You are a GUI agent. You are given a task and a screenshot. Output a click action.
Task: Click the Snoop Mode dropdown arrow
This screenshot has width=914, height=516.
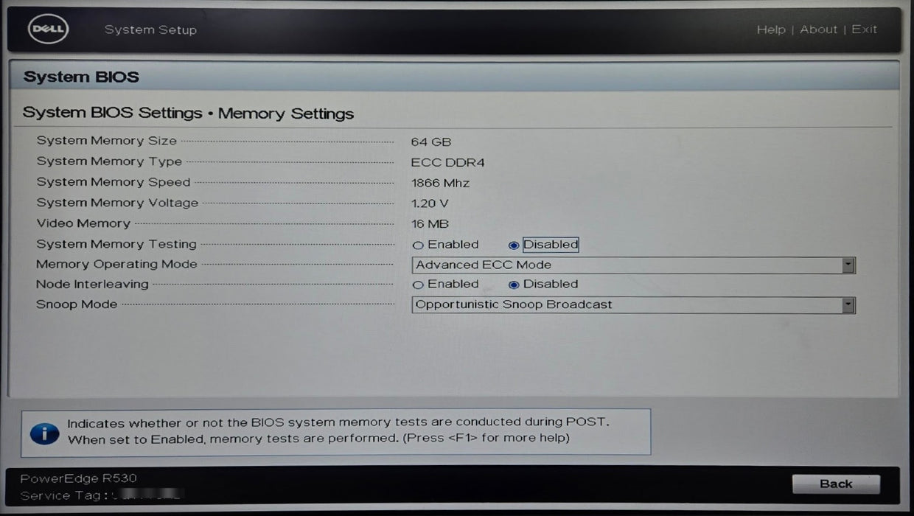pyautogui.click(x=848, y=305)
